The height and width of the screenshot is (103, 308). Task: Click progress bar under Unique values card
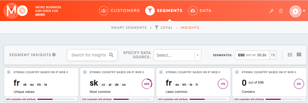point(56,99)
